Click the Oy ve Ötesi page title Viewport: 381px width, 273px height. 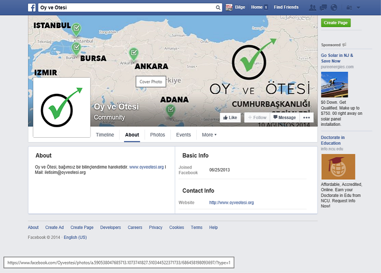coord(116,106)
